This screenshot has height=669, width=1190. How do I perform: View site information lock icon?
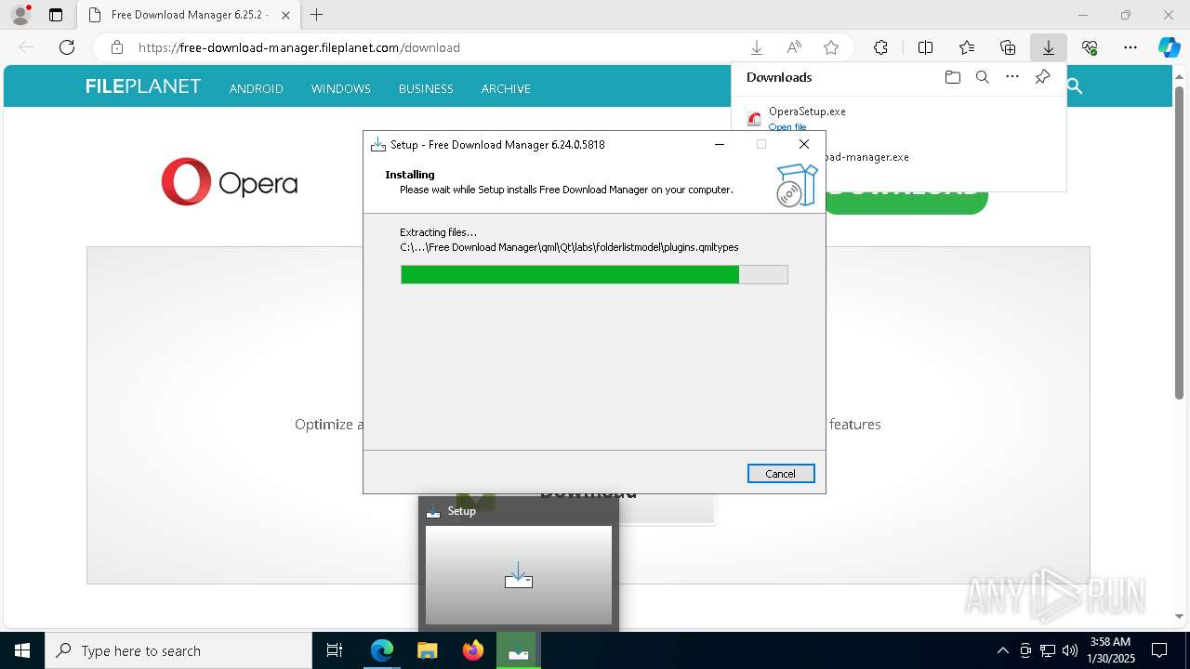tap(117, 47)
